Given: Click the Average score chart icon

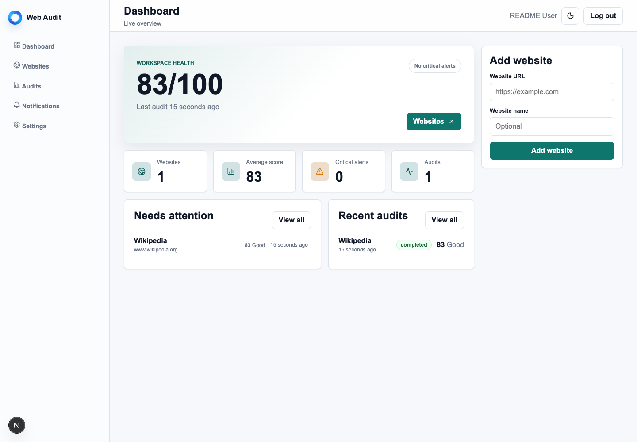Looking at the screenshot, I should [x=231, y=171].
